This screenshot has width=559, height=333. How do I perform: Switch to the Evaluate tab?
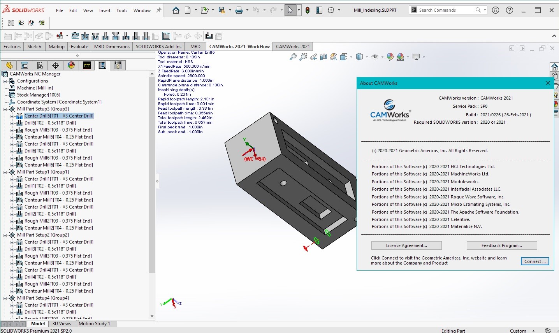coord(79,46)
